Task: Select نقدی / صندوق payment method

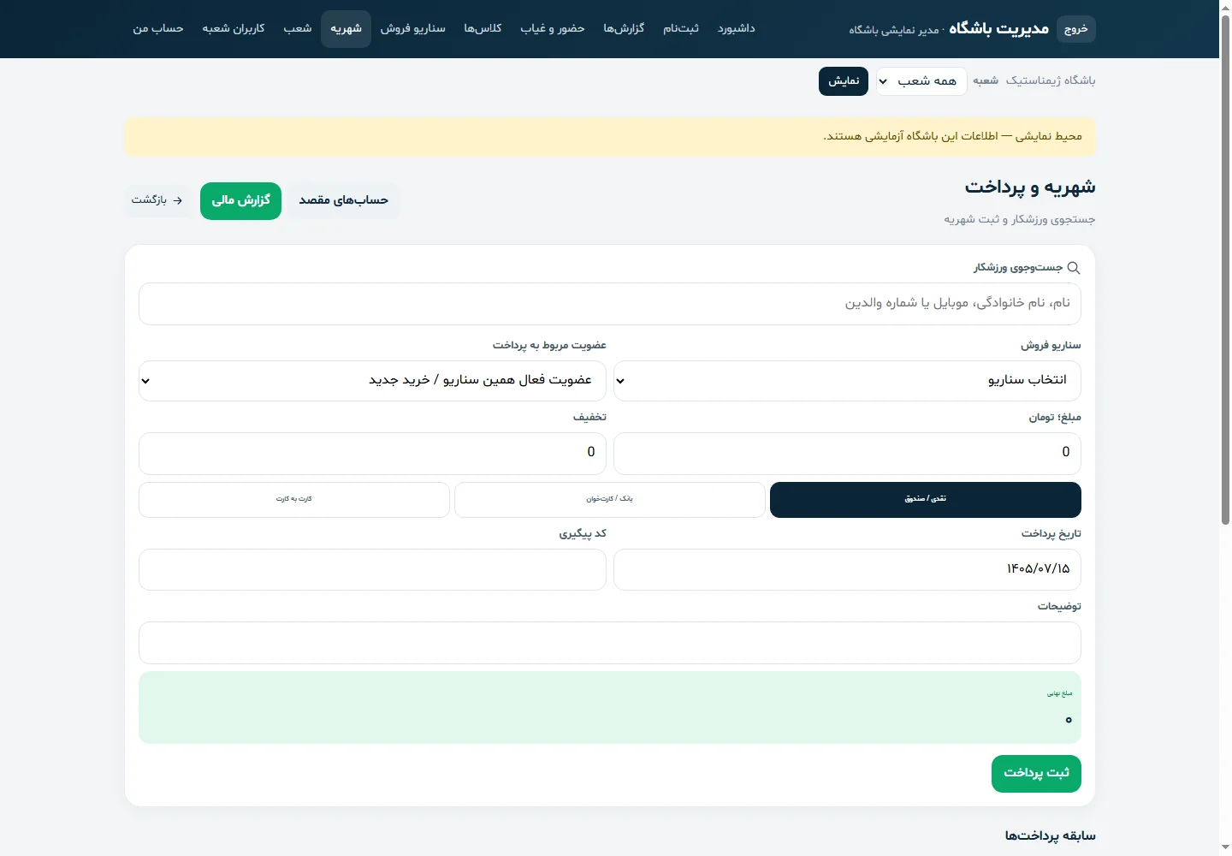Action: (926, 500)
